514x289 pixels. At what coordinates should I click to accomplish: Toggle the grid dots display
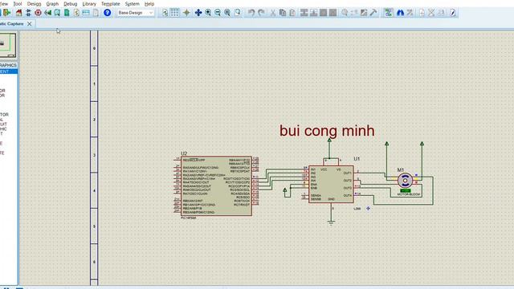click(x=175, y=13)
